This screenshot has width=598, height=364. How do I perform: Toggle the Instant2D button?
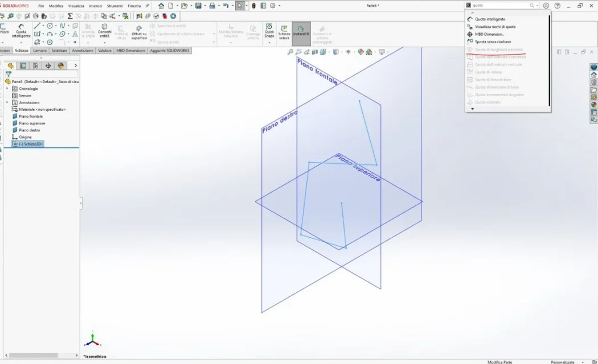tap(301, 31)
